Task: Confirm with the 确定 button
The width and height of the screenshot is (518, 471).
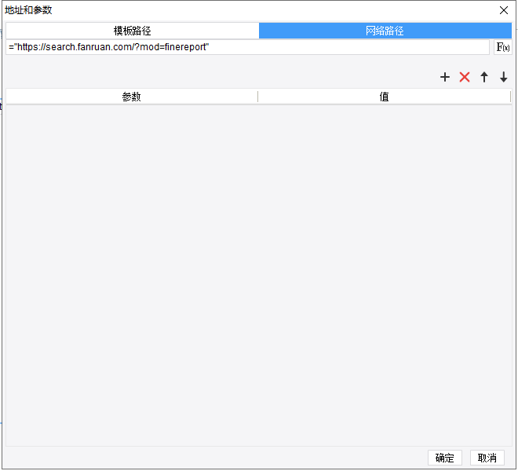Action: (x=445, y=458)
